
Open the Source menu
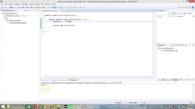(11, 4)
